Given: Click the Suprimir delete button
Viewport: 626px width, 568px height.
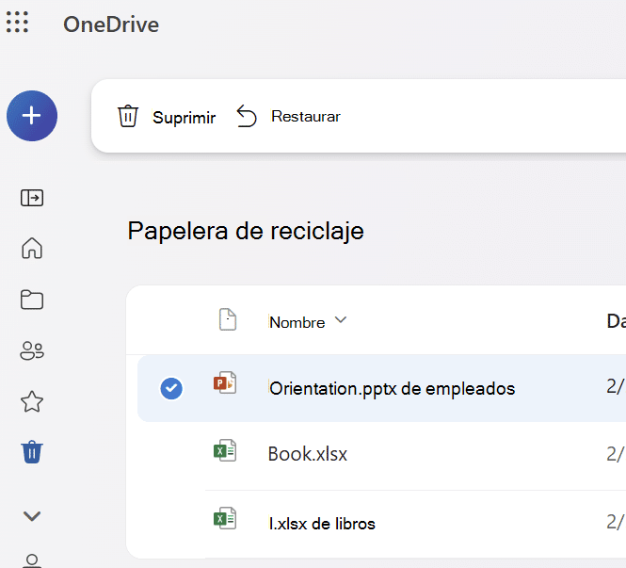Looking at the screenshot, I should pyautogui.click(x=167, y=117).
